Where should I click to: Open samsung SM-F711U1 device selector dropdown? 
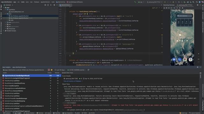[x=155, y=2]
